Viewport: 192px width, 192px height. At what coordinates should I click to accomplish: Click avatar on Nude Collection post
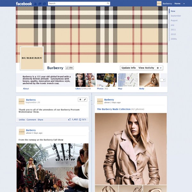click(x=100, y=101)
